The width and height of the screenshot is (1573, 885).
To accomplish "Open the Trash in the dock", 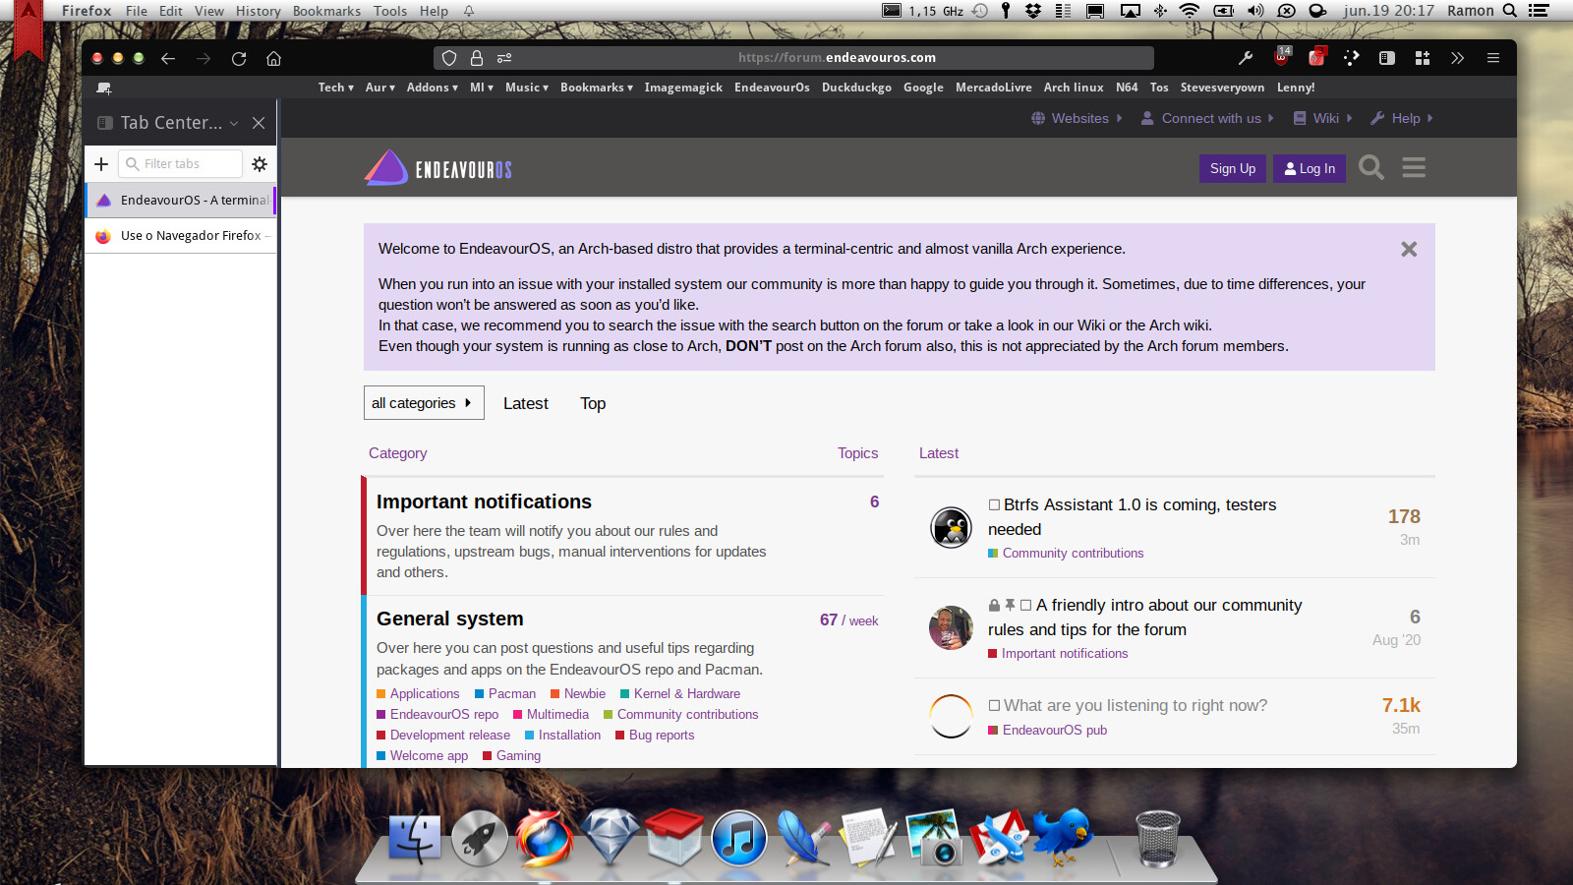I will [1158, 839].
